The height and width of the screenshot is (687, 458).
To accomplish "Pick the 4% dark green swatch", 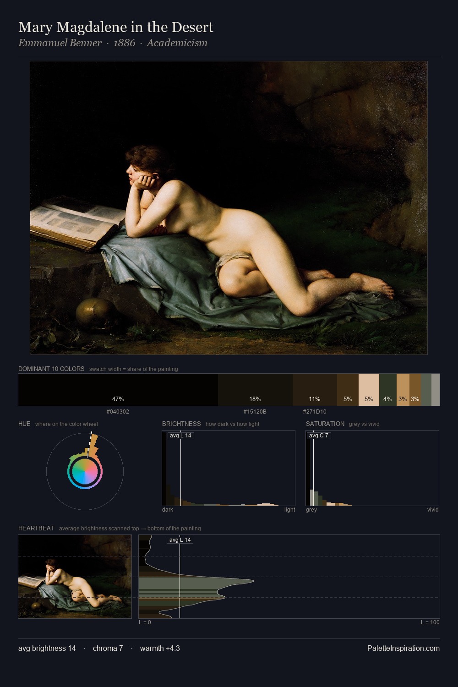I will [x=387, y=390].
